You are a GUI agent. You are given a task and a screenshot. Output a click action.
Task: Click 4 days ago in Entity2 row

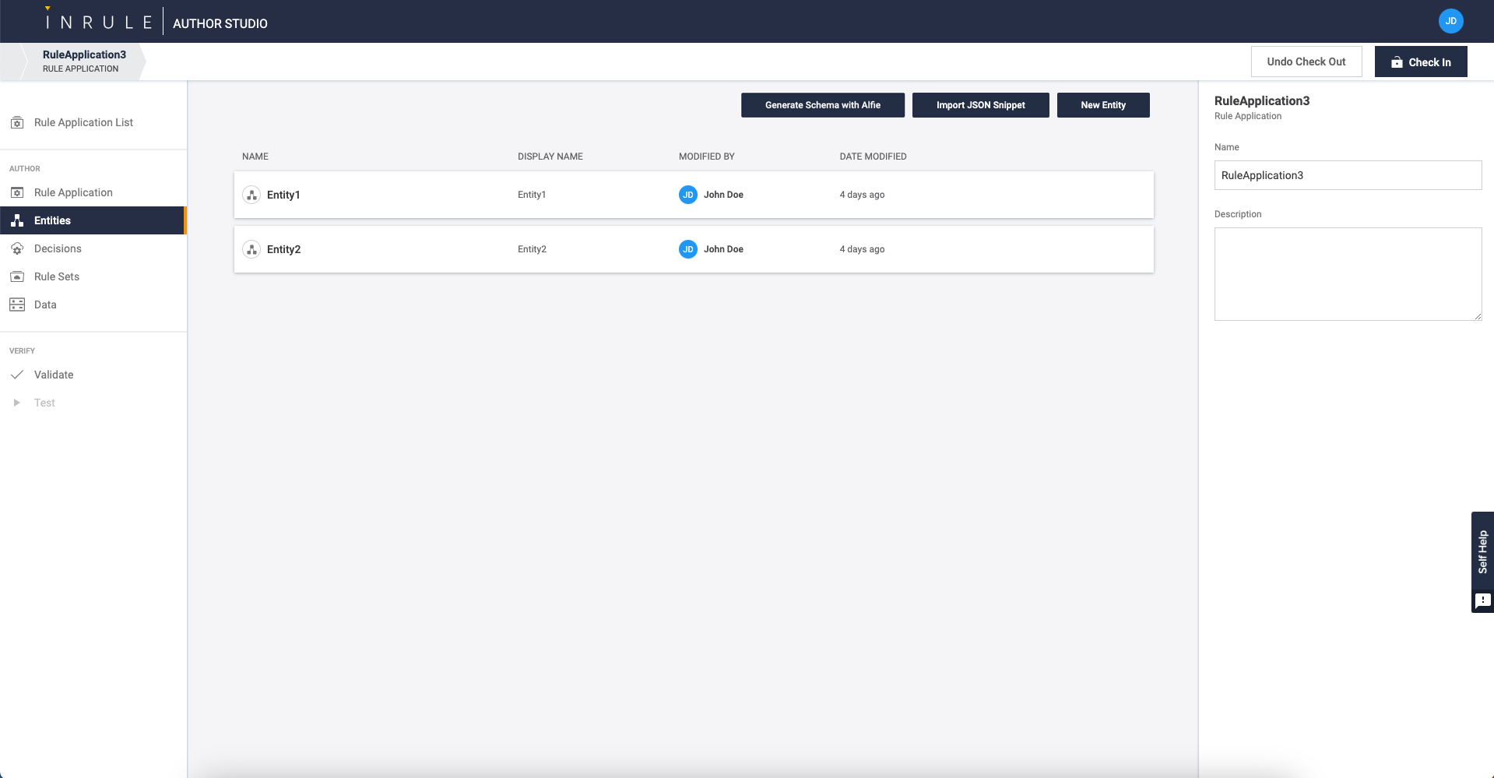(862, 249)
